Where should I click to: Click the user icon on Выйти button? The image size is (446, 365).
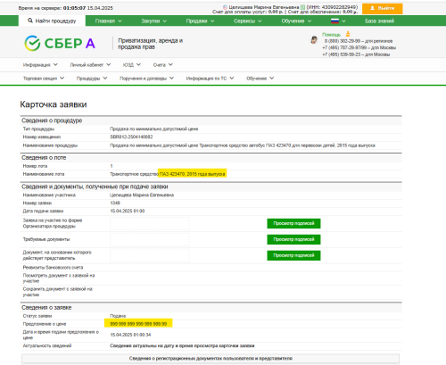[x=372, y=8]
